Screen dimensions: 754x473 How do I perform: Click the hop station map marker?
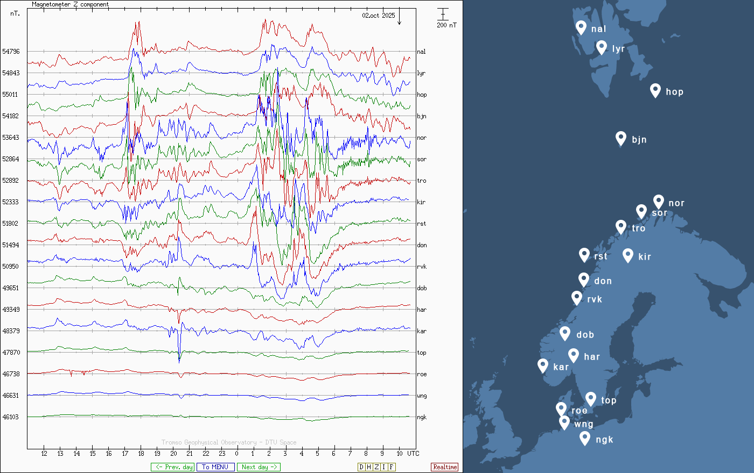coord(655,90)
